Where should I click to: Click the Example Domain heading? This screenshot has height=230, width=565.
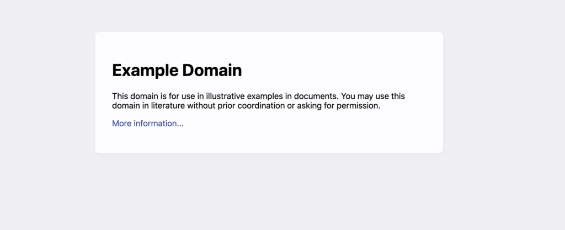coord(177,71)
